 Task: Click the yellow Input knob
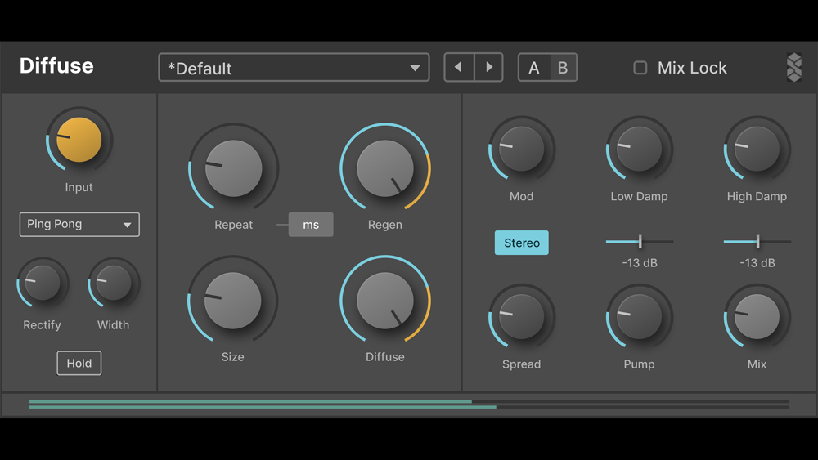click(x=79, y=140)
